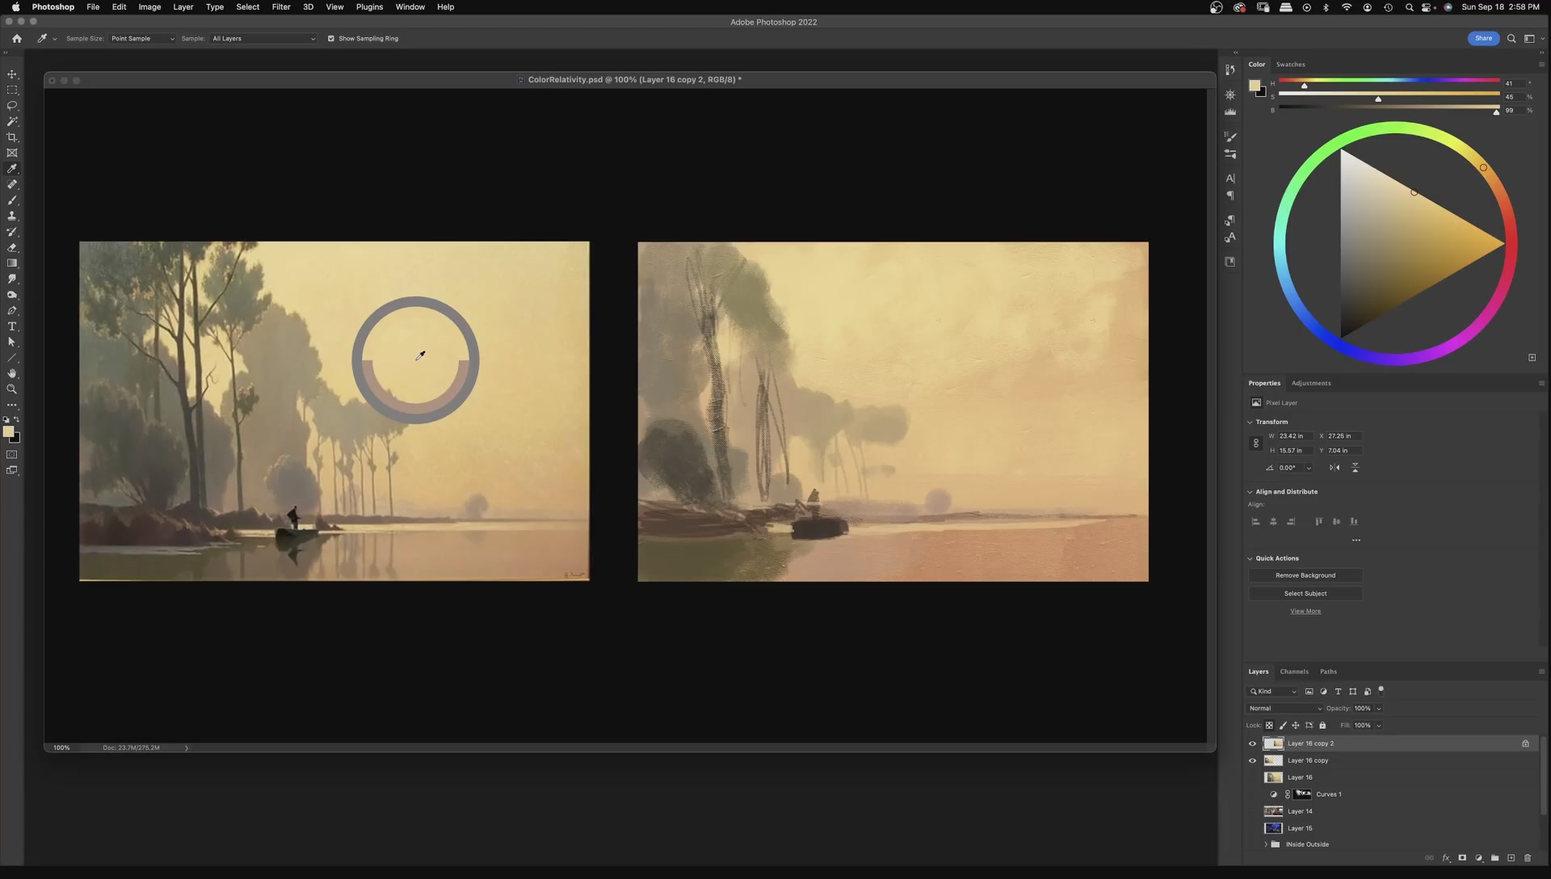The width and height of the screenshot is (1551, 879).
Task: Select the Zoom tool
Action: point(12,389)
